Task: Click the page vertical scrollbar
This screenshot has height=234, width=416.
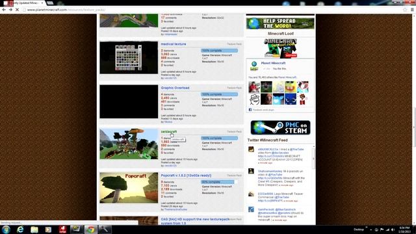Action: [x=414, y=127]
